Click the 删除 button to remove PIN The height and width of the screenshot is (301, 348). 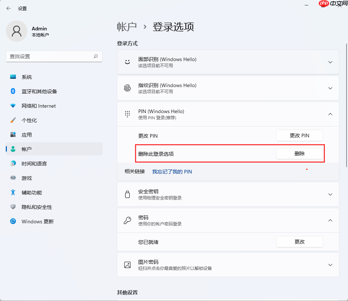coord(300,153)
